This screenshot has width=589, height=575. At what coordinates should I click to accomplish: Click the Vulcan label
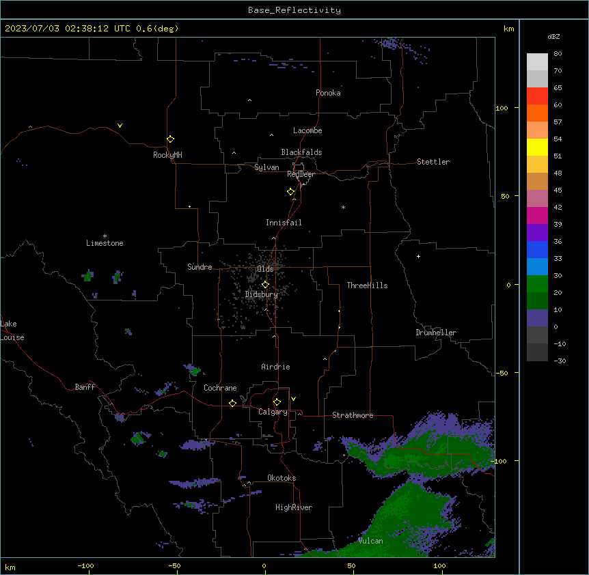[370, 541]
